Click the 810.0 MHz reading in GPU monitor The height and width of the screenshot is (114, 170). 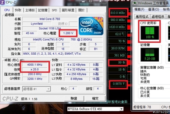pos(117,13)
